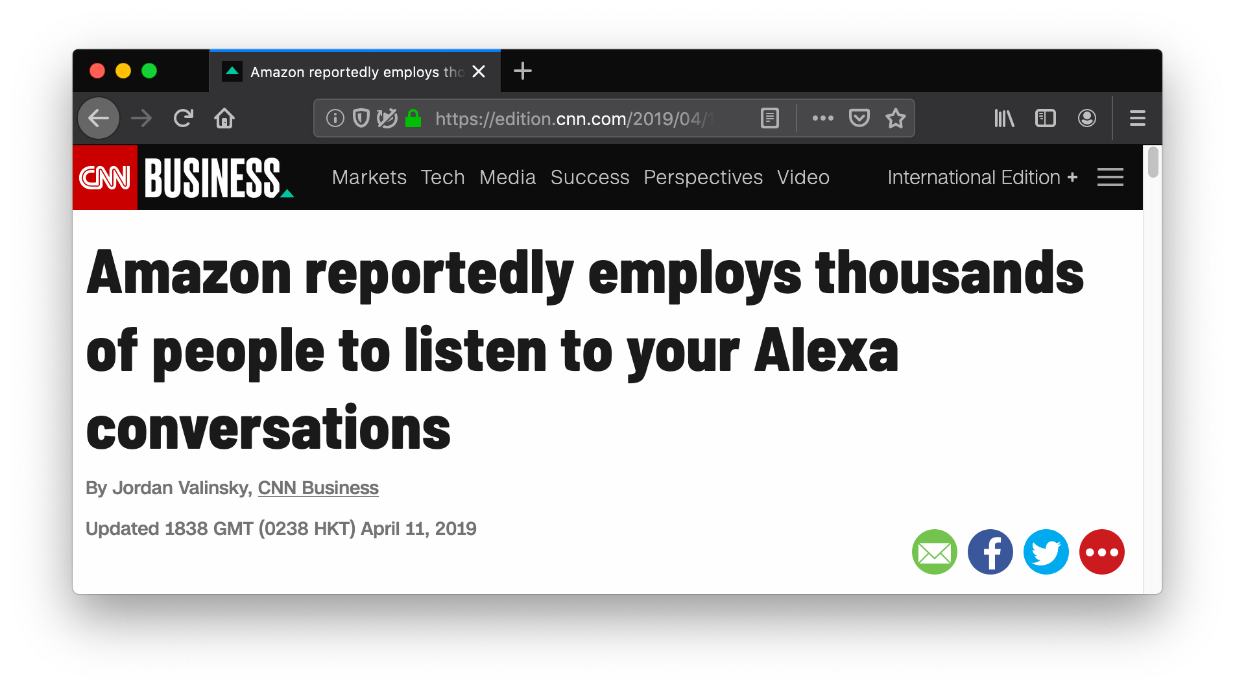This screenshot has height=690, width=1235.
Task: Open the CNN site hamburger menu
Action: click(1110, 177)
